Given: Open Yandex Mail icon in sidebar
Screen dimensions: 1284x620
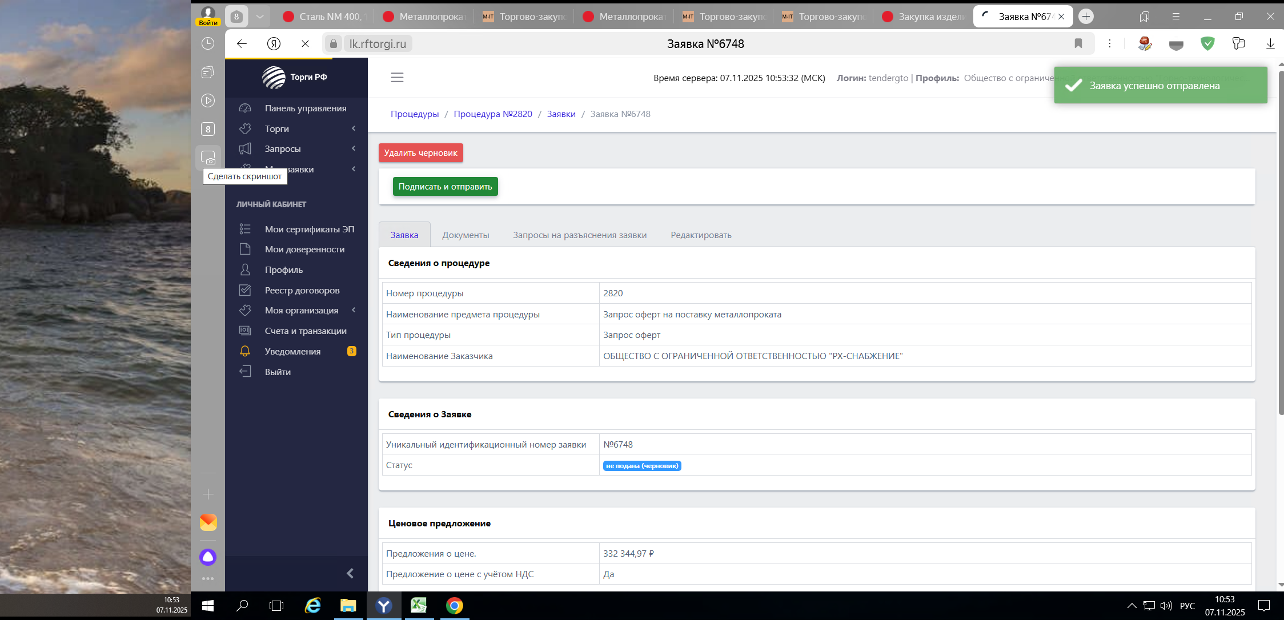Looking at the screenshot, I should (x=208, y=522).
